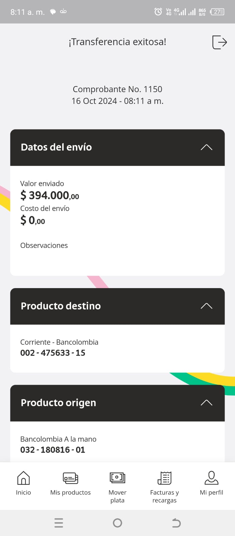Tap the destination account number 002-475633-15
This screenshot has height=536, width=235.
(x=53, y=353)
